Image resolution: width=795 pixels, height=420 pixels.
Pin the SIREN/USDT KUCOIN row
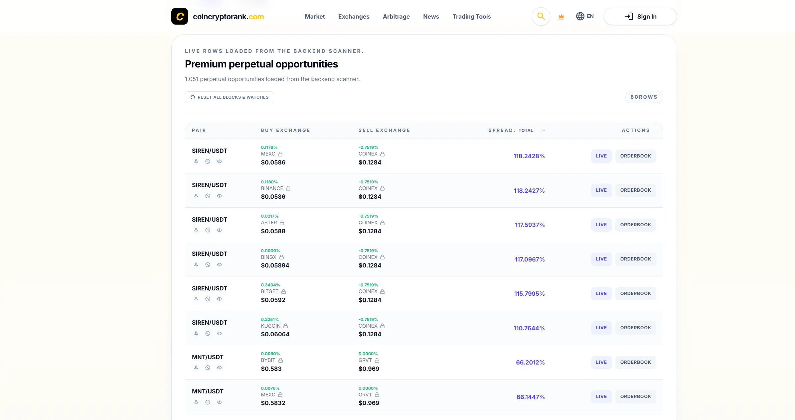tap(196, 334)
